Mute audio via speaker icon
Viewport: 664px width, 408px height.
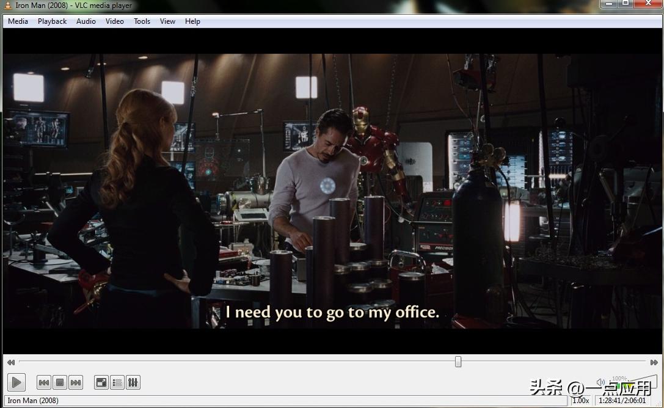[600, 382]
